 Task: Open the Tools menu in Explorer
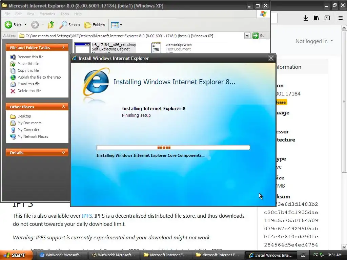tap(65, 14)
